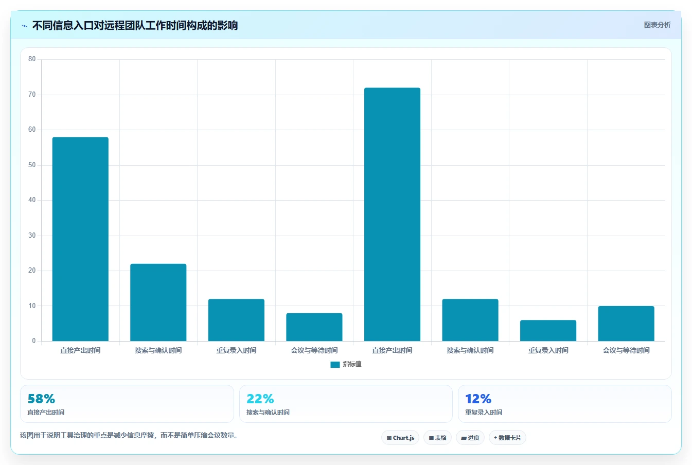Select the 进度 chip

tap(470, 438)
